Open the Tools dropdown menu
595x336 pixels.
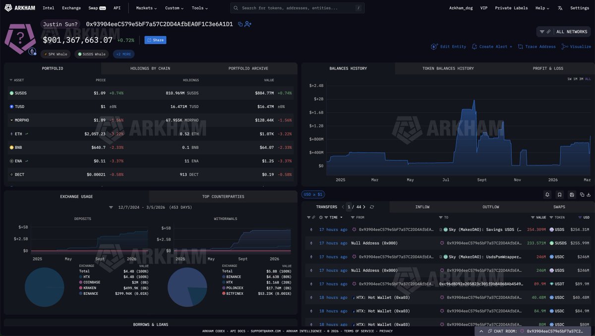(200, 8)
